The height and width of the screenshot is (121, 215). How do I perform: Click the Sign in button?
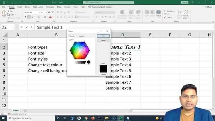click(184, 2)
